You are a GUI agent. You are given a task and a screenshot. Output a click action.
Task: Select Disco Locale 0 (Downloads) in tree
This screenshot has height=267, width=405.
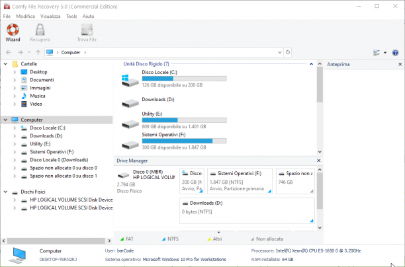[59, 160]
